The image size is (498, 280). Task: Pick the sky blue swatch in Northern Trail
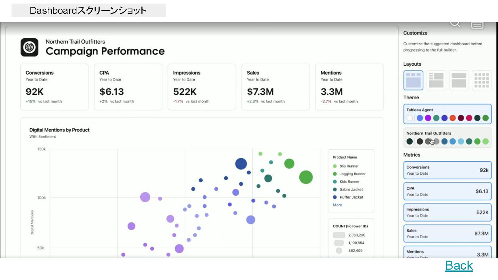click(461, 141)
